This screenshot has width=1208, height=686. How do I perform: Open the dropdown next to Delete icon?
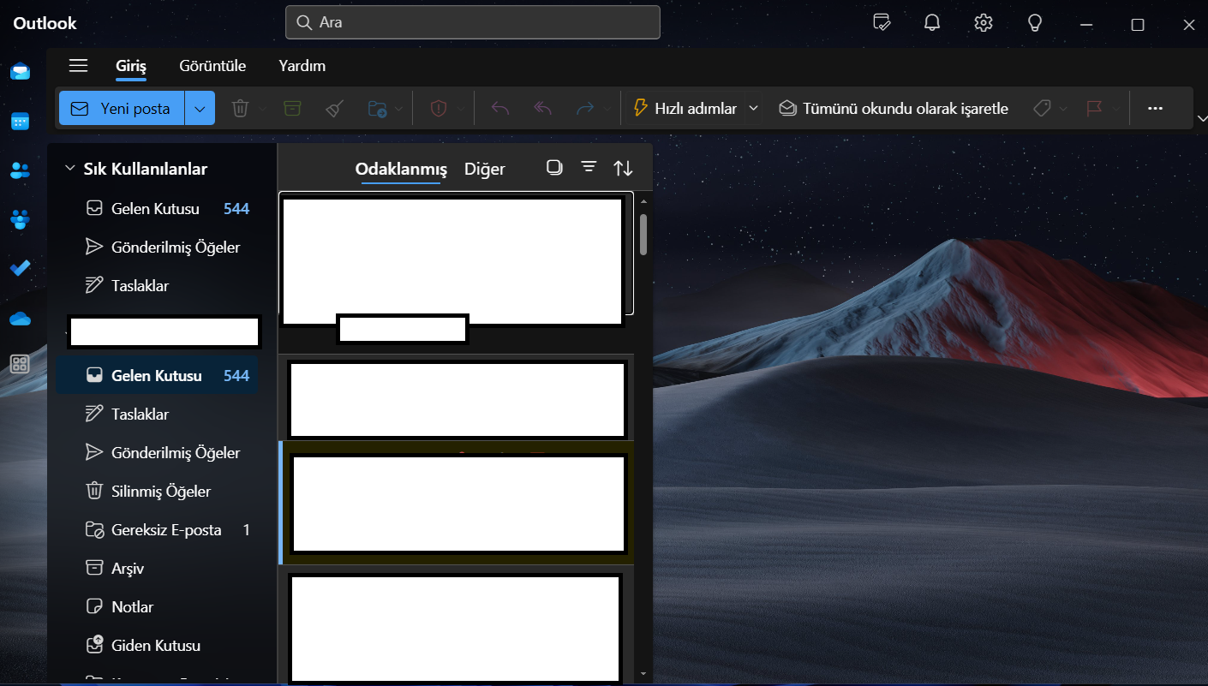[x=262, y=109]
